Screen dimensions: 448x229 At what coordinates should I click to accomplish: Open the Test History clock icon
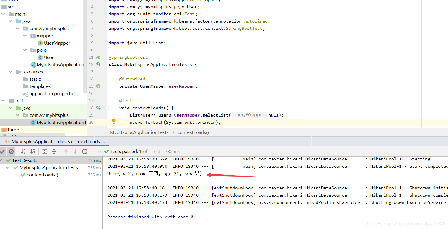coord(85,151)
